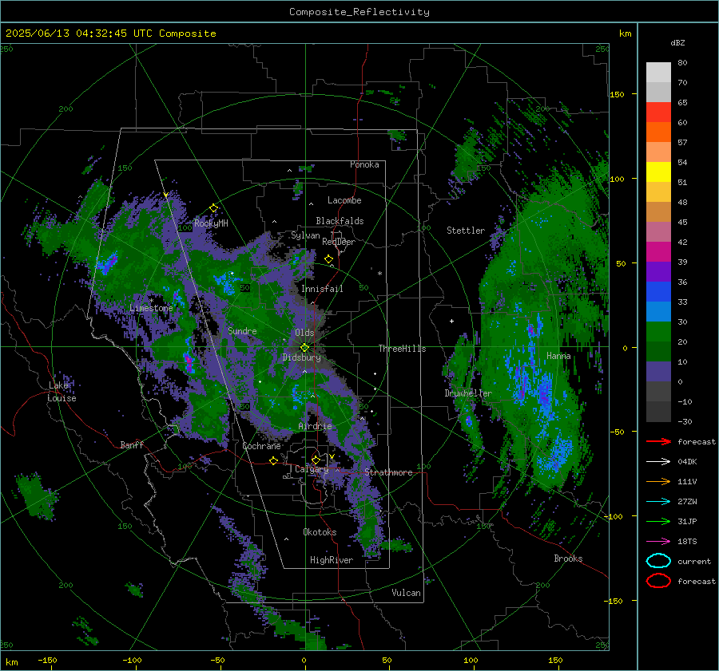Click the cyan 27ZW arrow icon
The image size is (719, 671).
click(658, 502)
